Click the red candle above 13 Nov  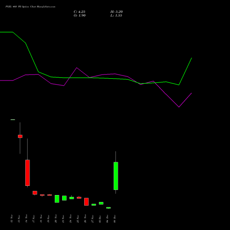(x=20, y=136)
